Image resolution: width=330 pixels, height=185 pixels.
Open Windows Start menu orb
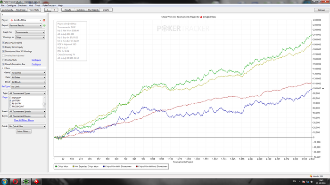tap(5, 181)
